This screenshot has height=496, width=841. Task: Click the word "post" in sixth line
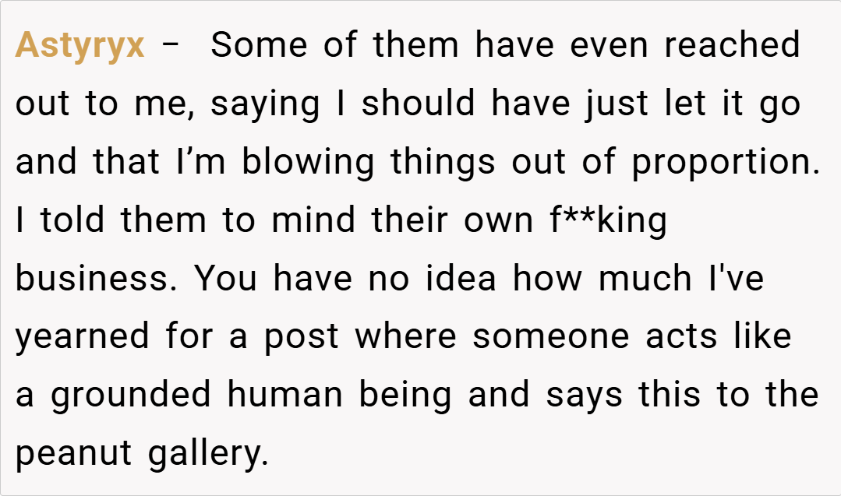(301, 337)
